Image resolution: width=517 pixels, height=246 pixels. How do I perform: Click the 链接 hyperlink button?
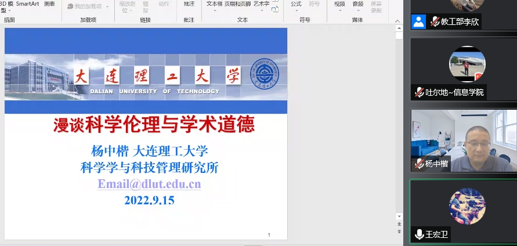click(146, 7)
